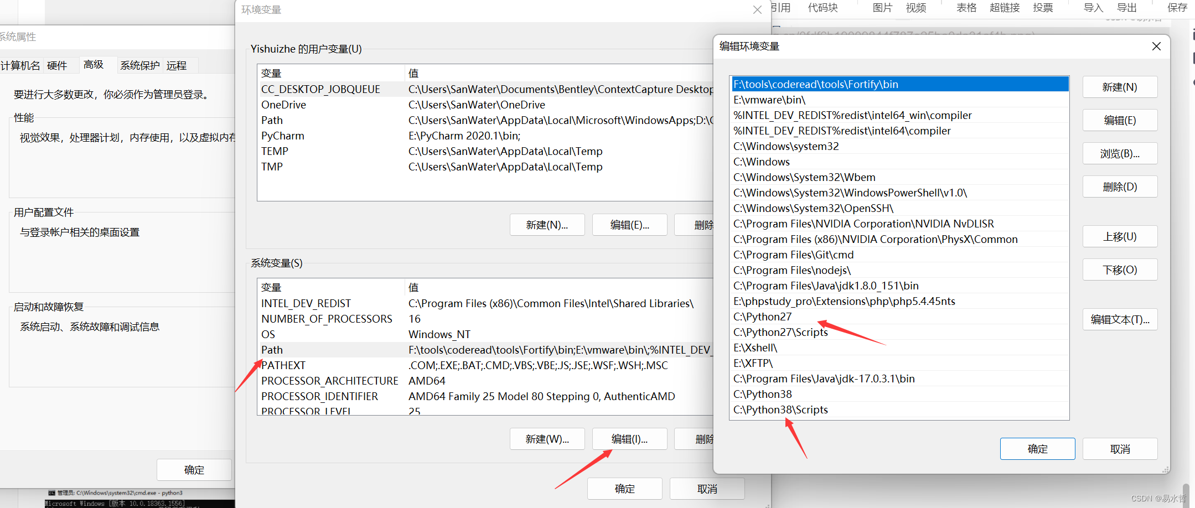Select NVIDIA NvDLISR path entry

pyautogui.click(x=899, y=224)
